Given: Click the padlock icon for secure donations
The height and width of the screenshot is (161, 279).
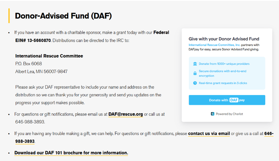Looking at the screenshot, I should coord(195,73).
